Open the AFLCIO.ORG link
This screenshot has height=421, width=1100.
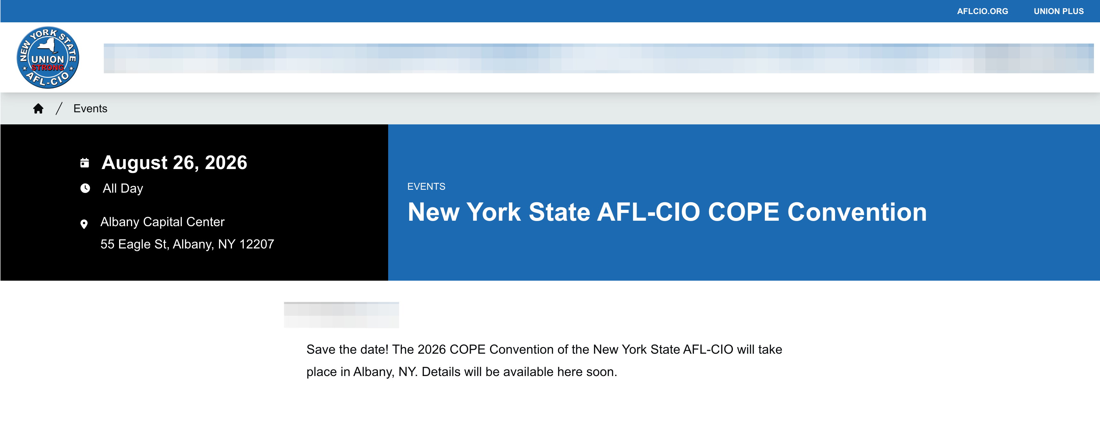tap(982, 11)
